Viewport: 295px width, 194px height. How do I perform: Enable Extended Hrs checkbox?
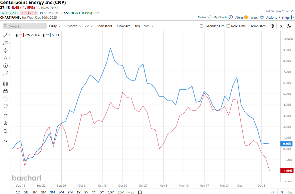(202, 26)
